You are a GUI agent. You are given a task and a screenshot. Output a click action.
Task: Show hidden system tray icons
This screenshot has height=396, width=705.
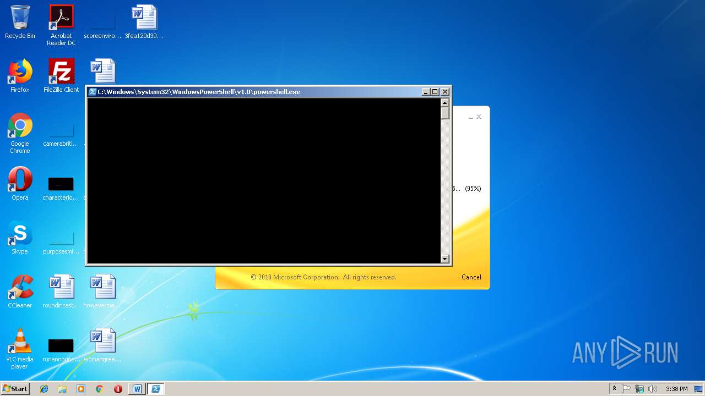(614, 389)
